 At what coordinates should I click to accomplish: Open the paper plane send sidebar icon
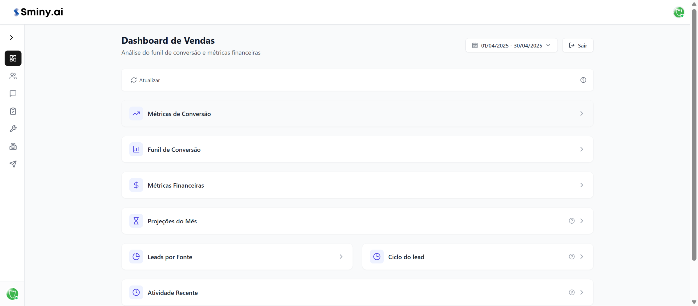(x=13, y=164)
